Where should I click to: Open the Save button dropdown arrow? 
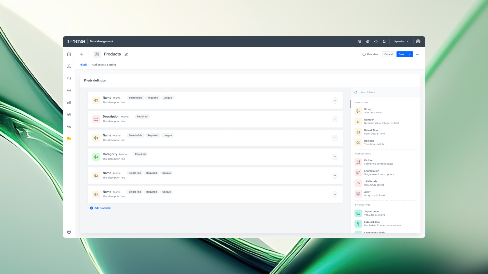[x=409, y=54]
